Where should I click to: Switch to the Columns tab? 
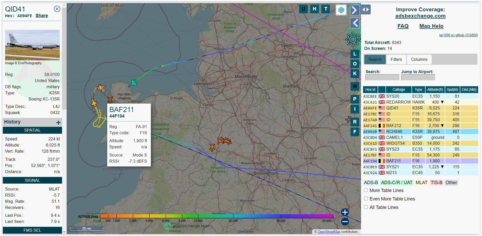(419, 59)
